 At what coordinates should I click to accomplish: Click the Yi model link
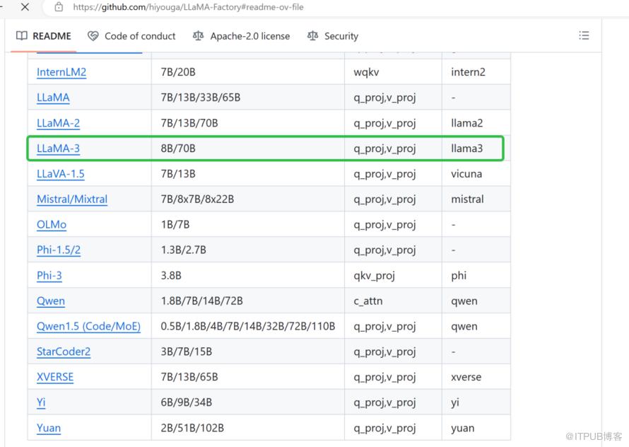point(41,403)
